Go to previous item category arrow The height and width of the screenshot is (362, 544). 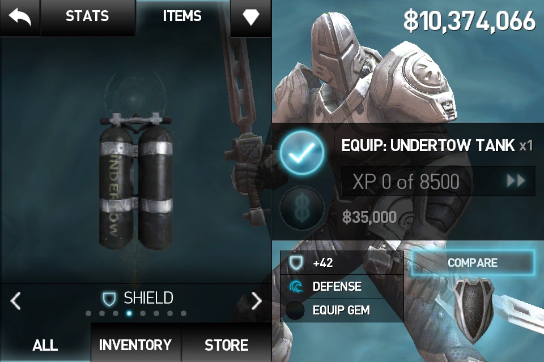16,301
